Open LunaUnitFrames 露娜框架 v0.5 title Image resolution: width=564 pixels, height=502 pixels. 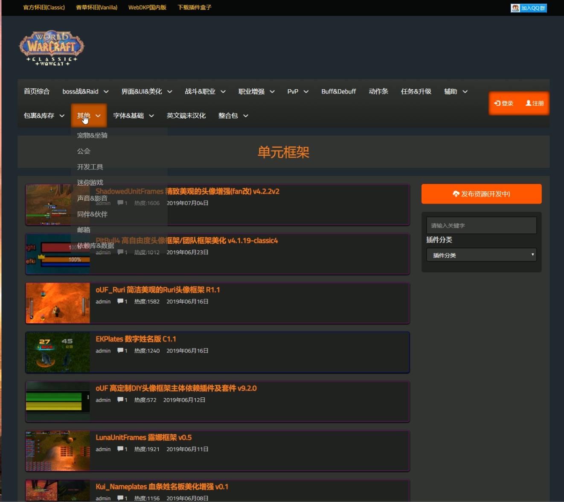tap(143, 438)
